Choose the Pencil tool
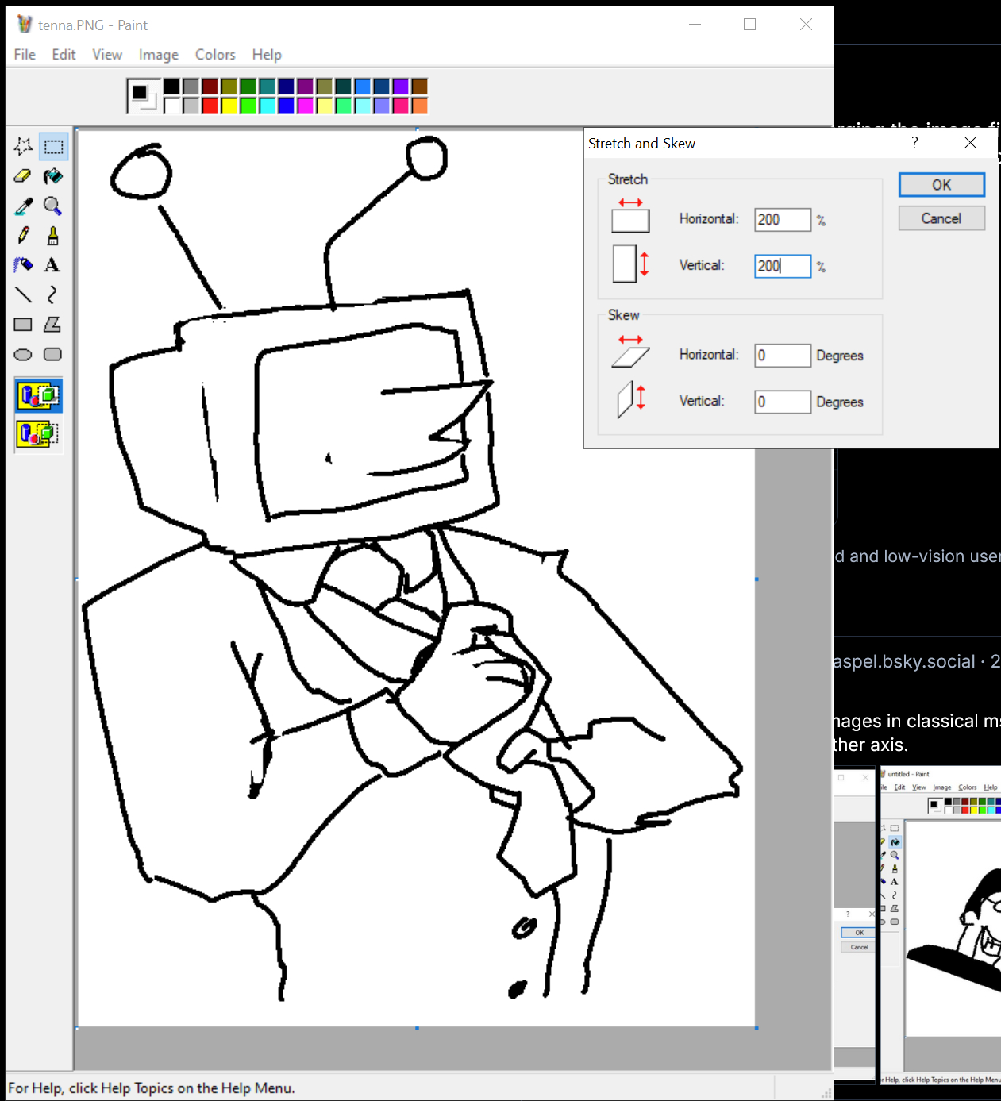This screenshot has width=1001, height=1101. click(23, 236)
